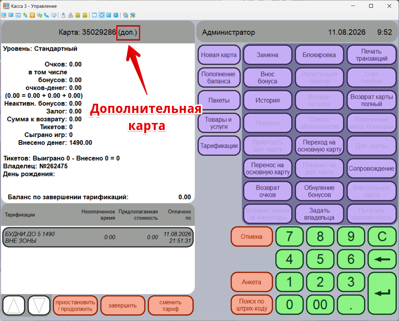Click the blue phone handset icon

coord(47,15)
